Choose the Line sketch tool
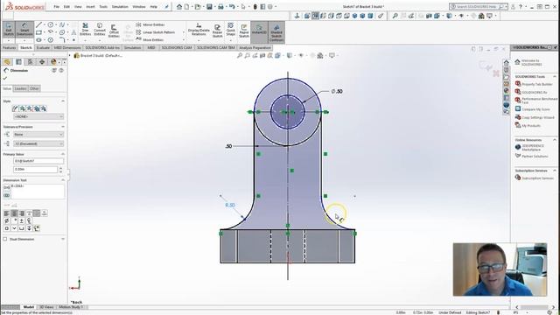 38,24
